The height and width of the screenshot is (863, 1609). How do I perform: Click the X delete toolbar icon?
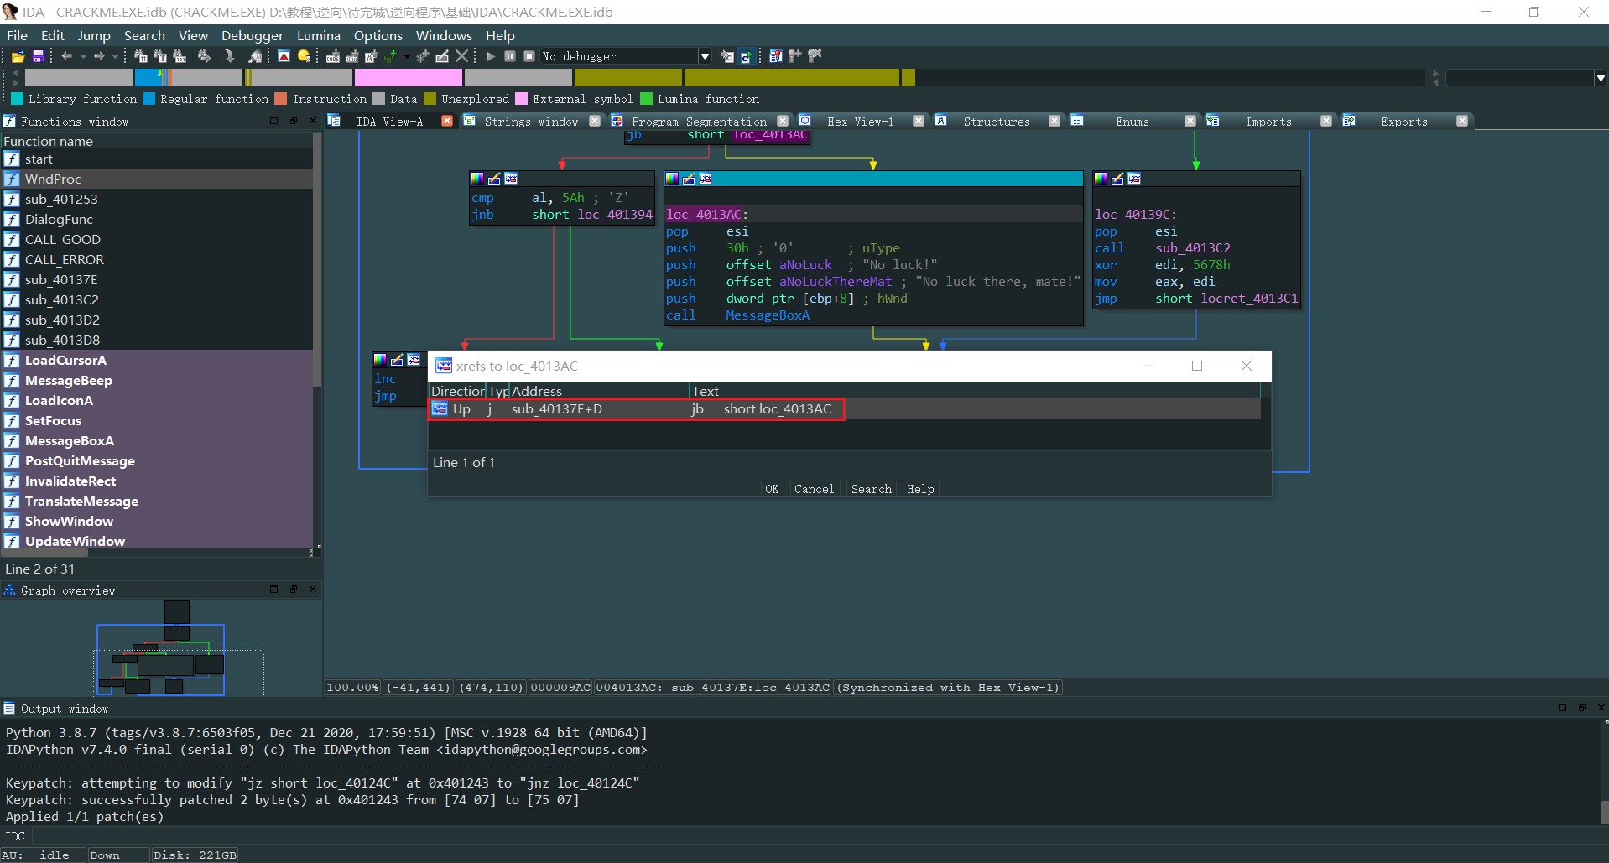coord(461,56)
